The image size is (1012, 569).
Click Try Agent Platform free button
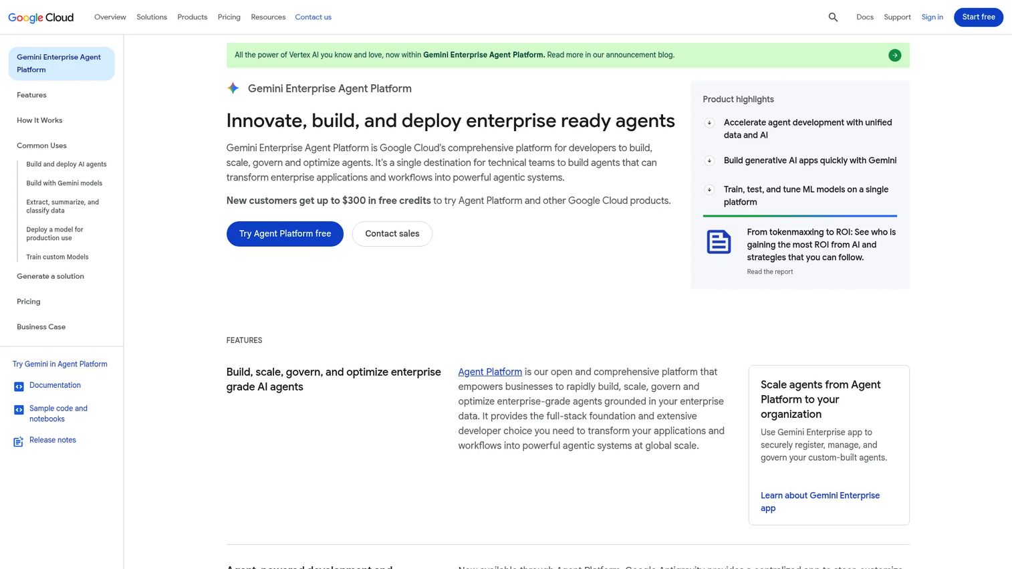click(x=285, y=234)
